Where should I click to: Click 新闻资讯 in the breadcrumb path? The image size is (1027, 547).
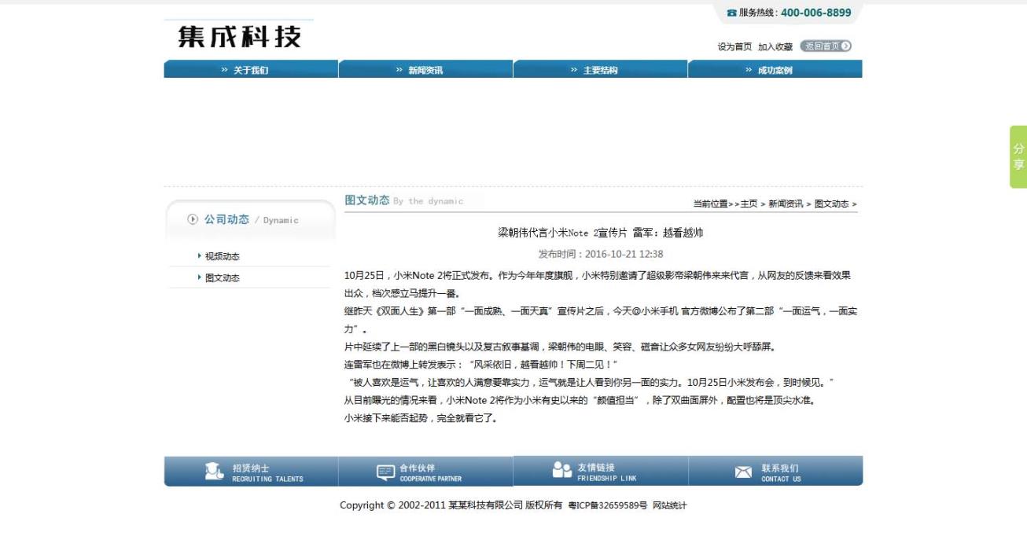click(x=786, y=204)
